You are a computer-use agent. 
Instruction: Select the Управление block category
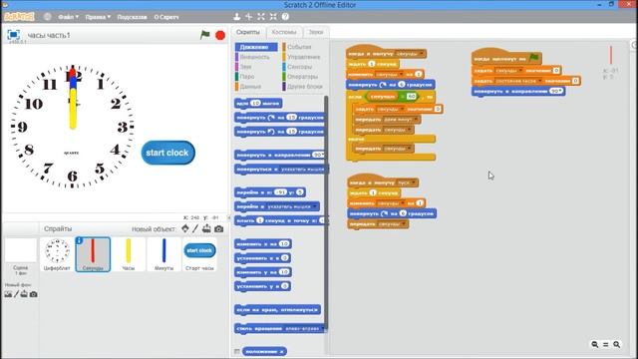[x=303, y=57]
